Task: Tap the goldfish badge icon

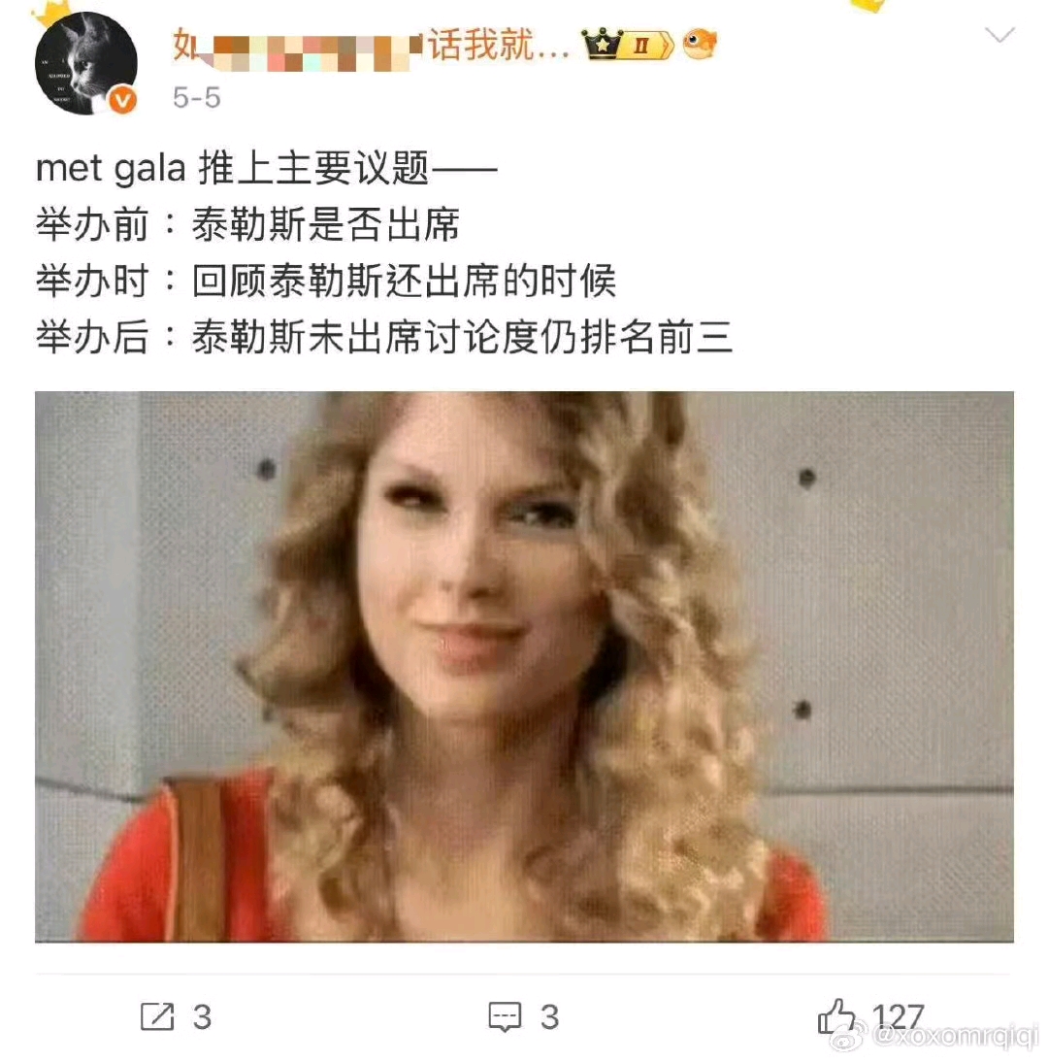Action: tap(700, 44)
